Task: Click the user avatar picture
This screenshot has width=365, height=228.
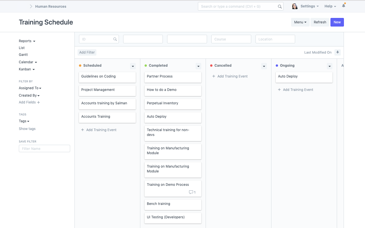Action: point(295,6)
